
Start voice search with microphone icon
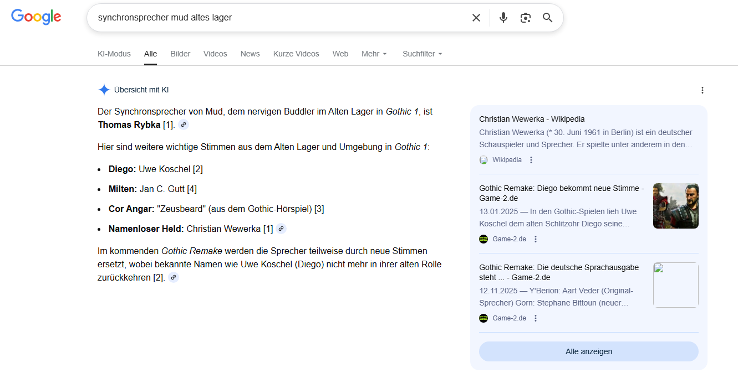tap(503, 18)
